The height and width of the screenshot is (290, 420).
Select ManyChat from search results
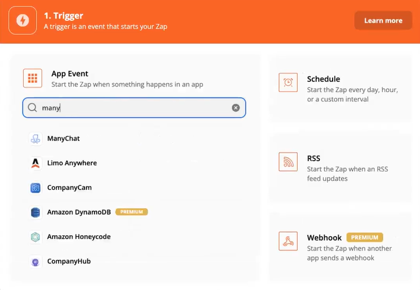pyautogui.click(x=64, y=138)
